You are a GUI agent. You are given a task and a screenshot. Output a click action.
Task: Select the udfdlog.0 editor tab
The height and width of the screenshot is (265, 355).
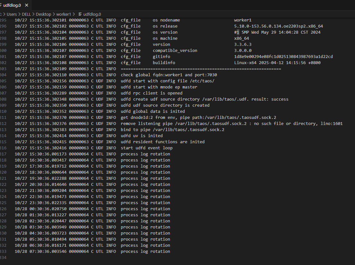12,5
